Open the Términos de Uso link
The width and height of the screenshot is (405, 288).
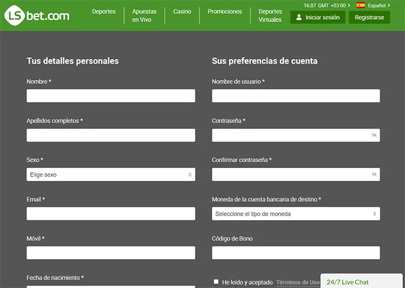(x=297, y=282)
